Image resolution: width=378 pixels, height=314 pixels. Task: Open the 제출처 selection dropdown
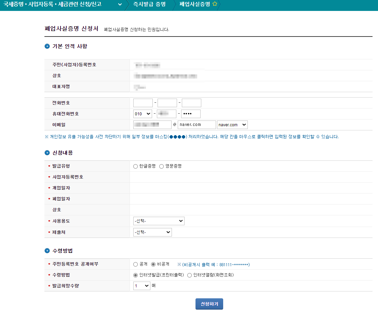[x=152, y=232]
